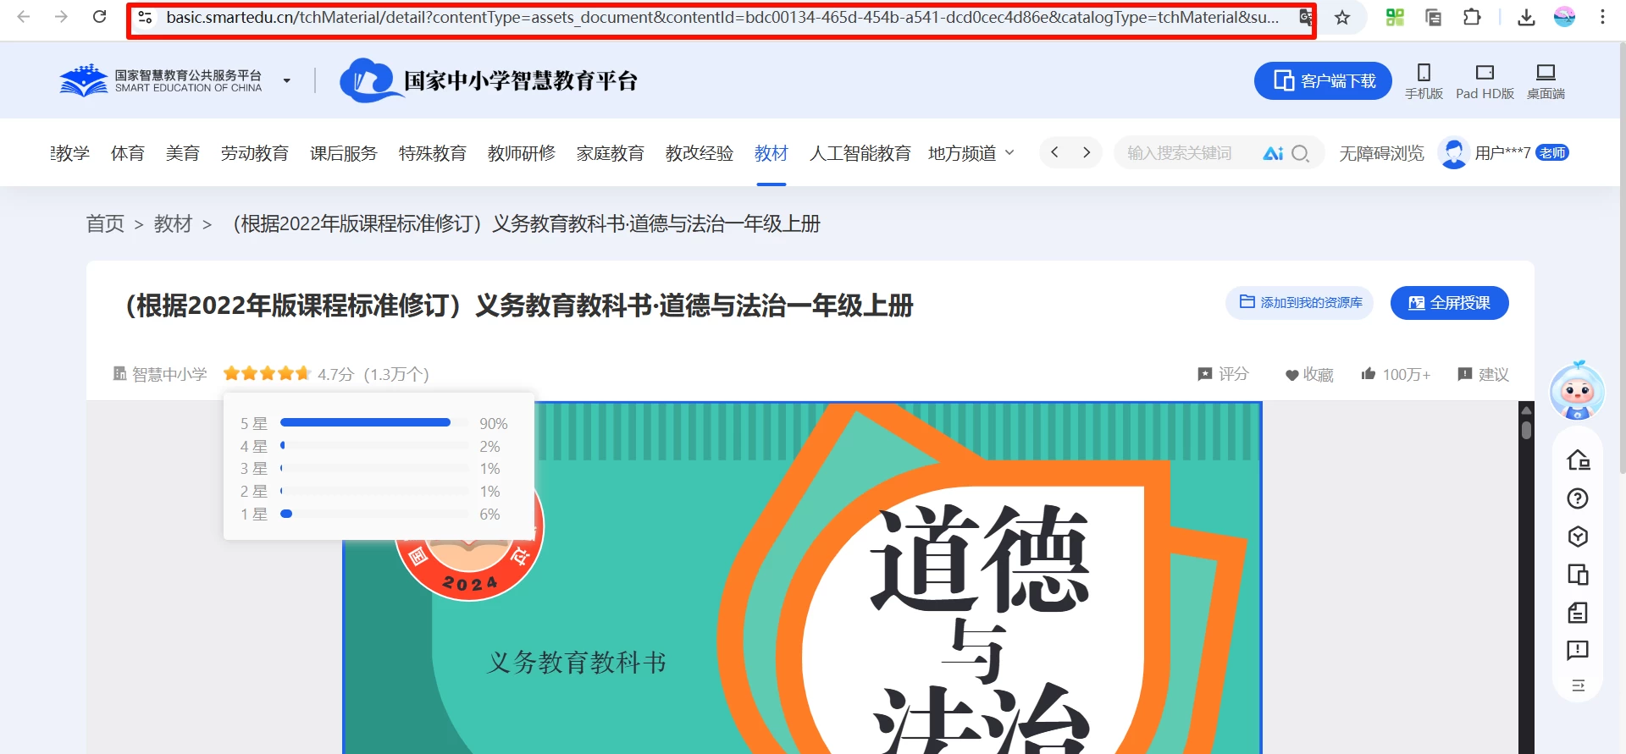Open the 人工智能教育 nav tab
The width and height of the screenshot is (1626, 754).
(x=860, y=153)
